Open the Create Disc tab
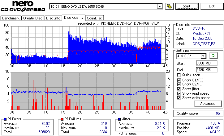 [33, 18]
